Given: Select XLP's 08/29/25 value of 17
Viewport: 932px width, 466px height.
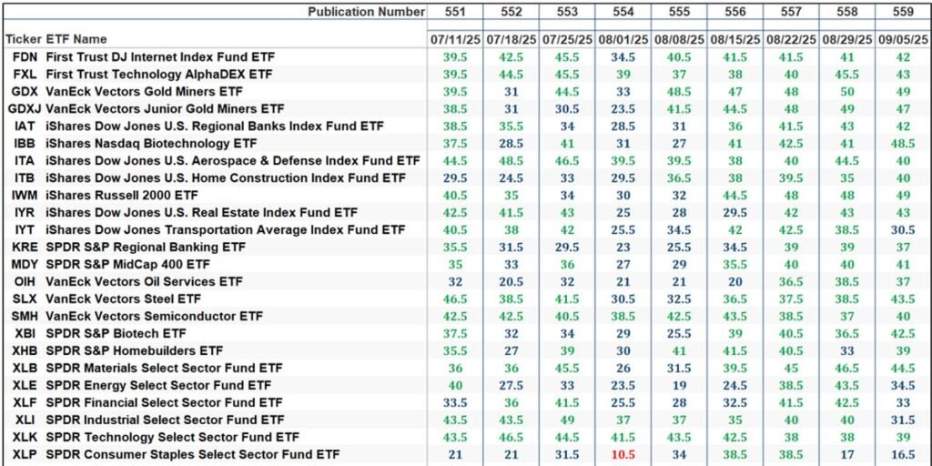Looking at the screenshot, I should pos(846,454).
